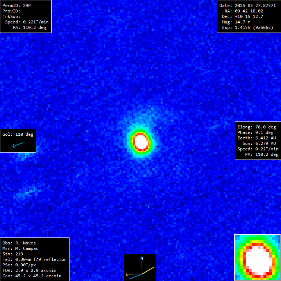Click the faint streak near left edge
281x281 pixels.
(x=28, y=191)
